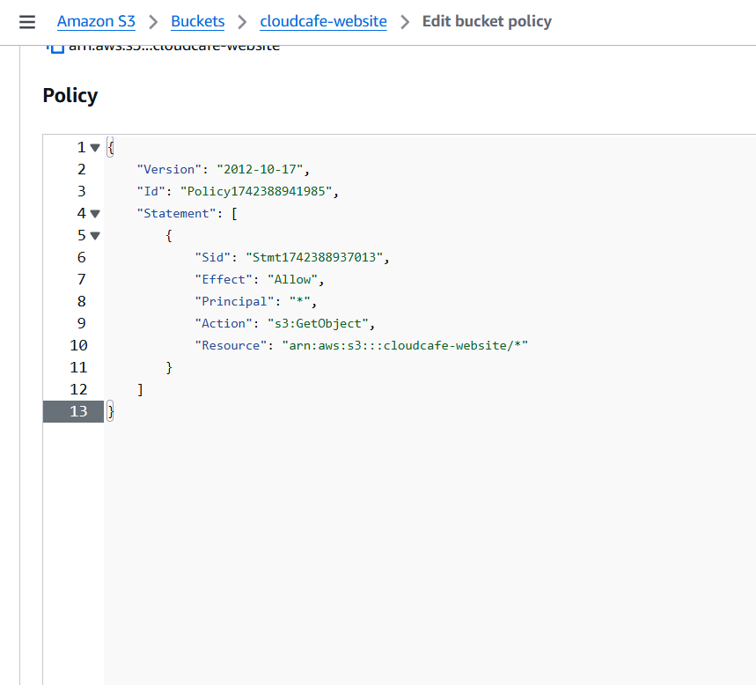The height and width of the screenshot is (685, 756).
Task: Collapse the Statement fold arrow on line 4
Action: click(95, 214)
